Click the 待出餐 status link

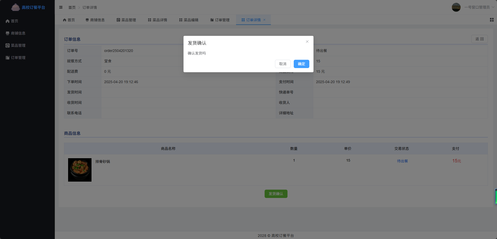(402, 161)
